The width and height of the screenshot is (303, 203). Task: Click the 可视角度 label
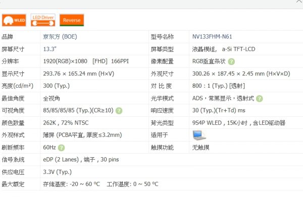pos(13,110)
